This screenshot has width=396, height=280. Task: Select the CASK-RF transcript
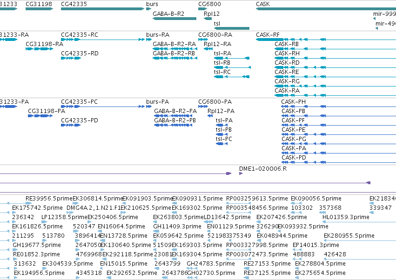point(326,40)
